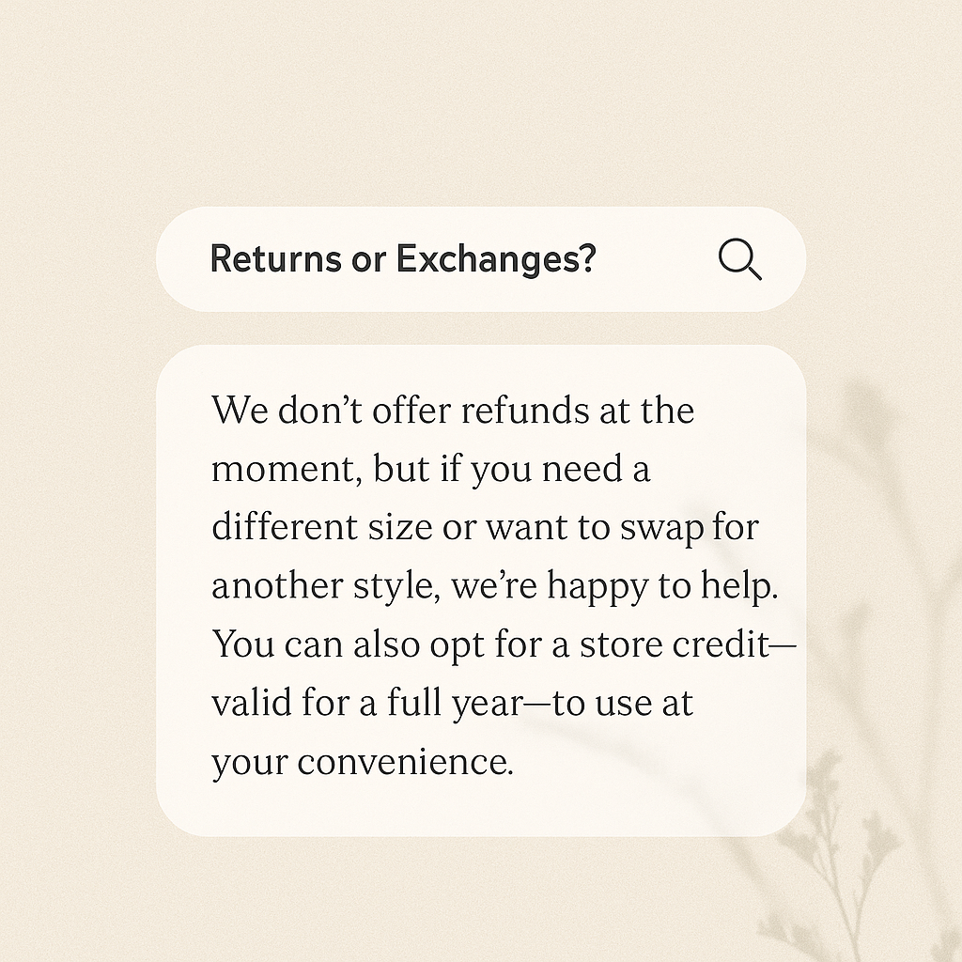Click the word "Returns" in the search bar
Screen dimensions: 962x962
(x=275, y=258)
